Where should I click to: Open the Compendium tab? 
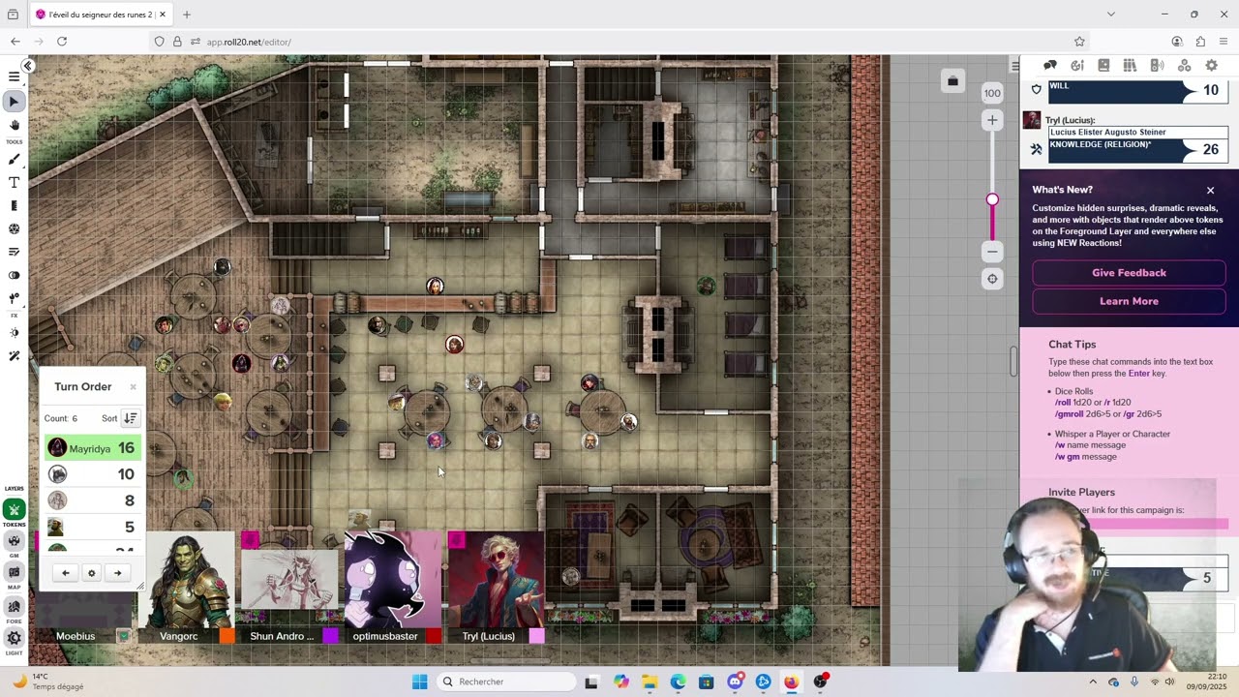[1130, 65]
